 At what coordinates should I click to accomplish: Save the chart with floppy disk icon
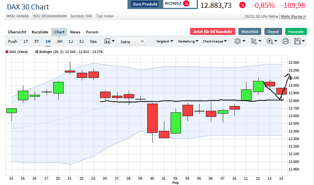297,41
